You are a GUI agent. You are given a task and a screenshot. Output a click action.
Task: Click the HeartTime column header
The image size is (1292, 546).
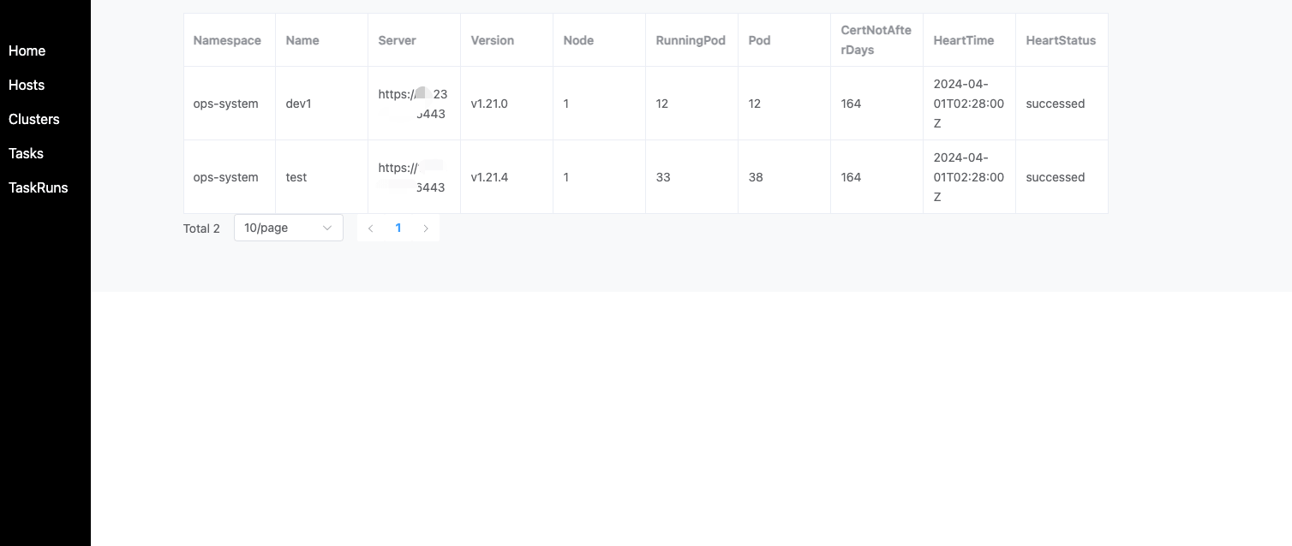click(964, 40)
